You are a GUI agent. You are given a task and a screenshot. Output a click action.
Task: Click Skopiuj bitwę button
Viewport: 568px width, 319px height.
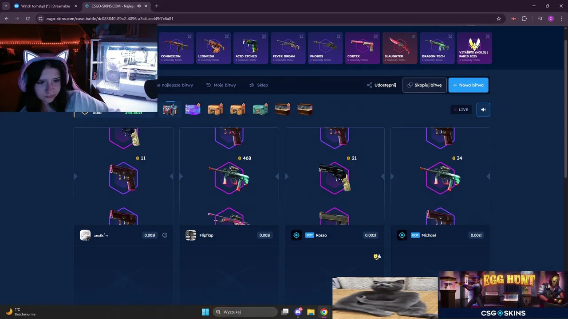[425, 85]
